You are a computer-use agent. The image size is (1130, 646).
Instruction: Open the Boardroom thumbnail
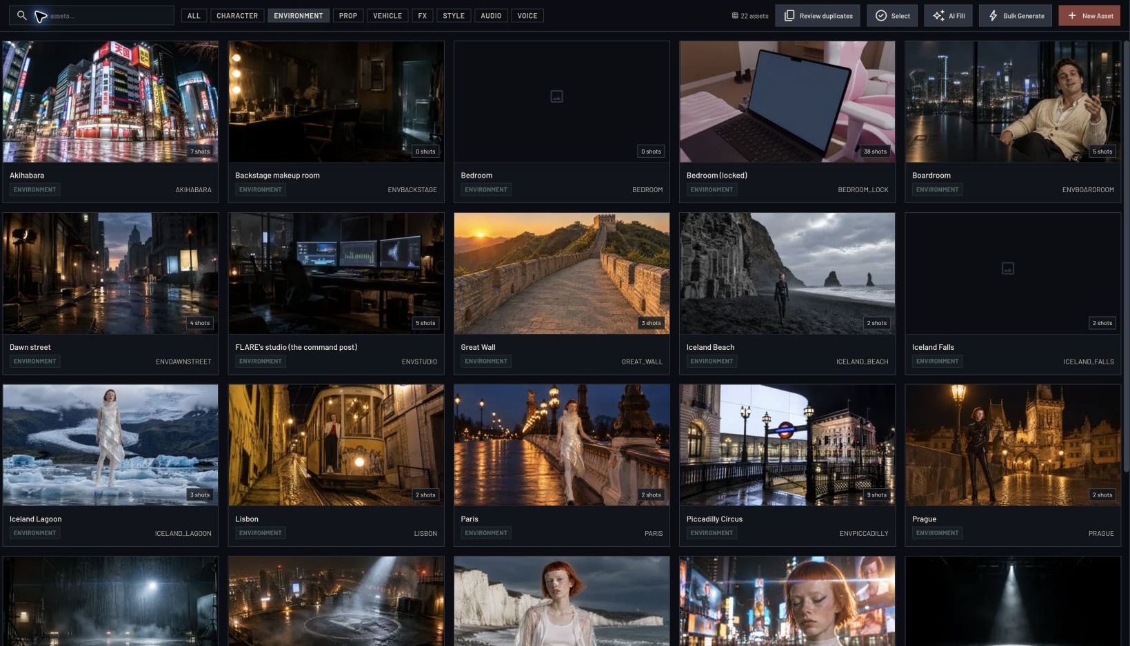point(1013,101)
